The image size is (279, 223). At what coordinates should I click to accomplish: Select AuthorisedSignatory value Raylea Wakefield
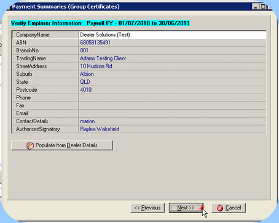[172, 129]
